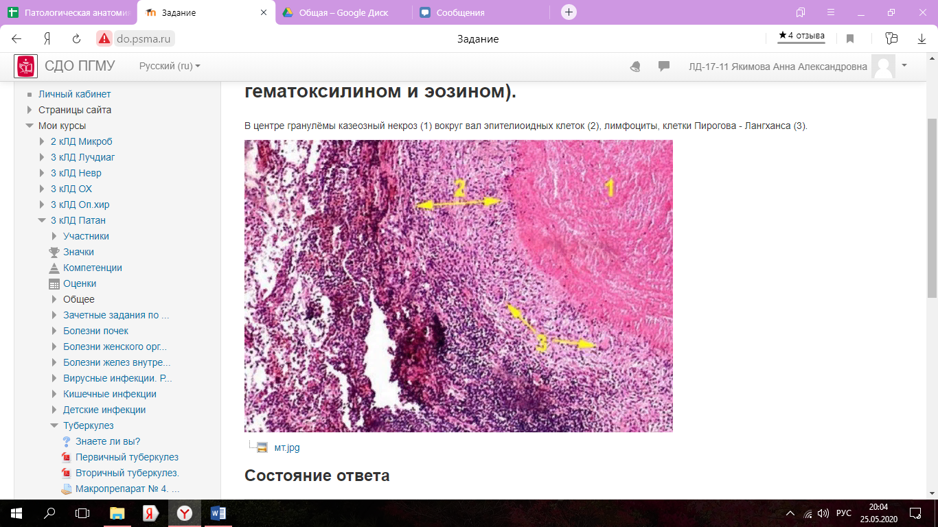
Task: Open Детские инфекции section
Action: pos(104,410)
